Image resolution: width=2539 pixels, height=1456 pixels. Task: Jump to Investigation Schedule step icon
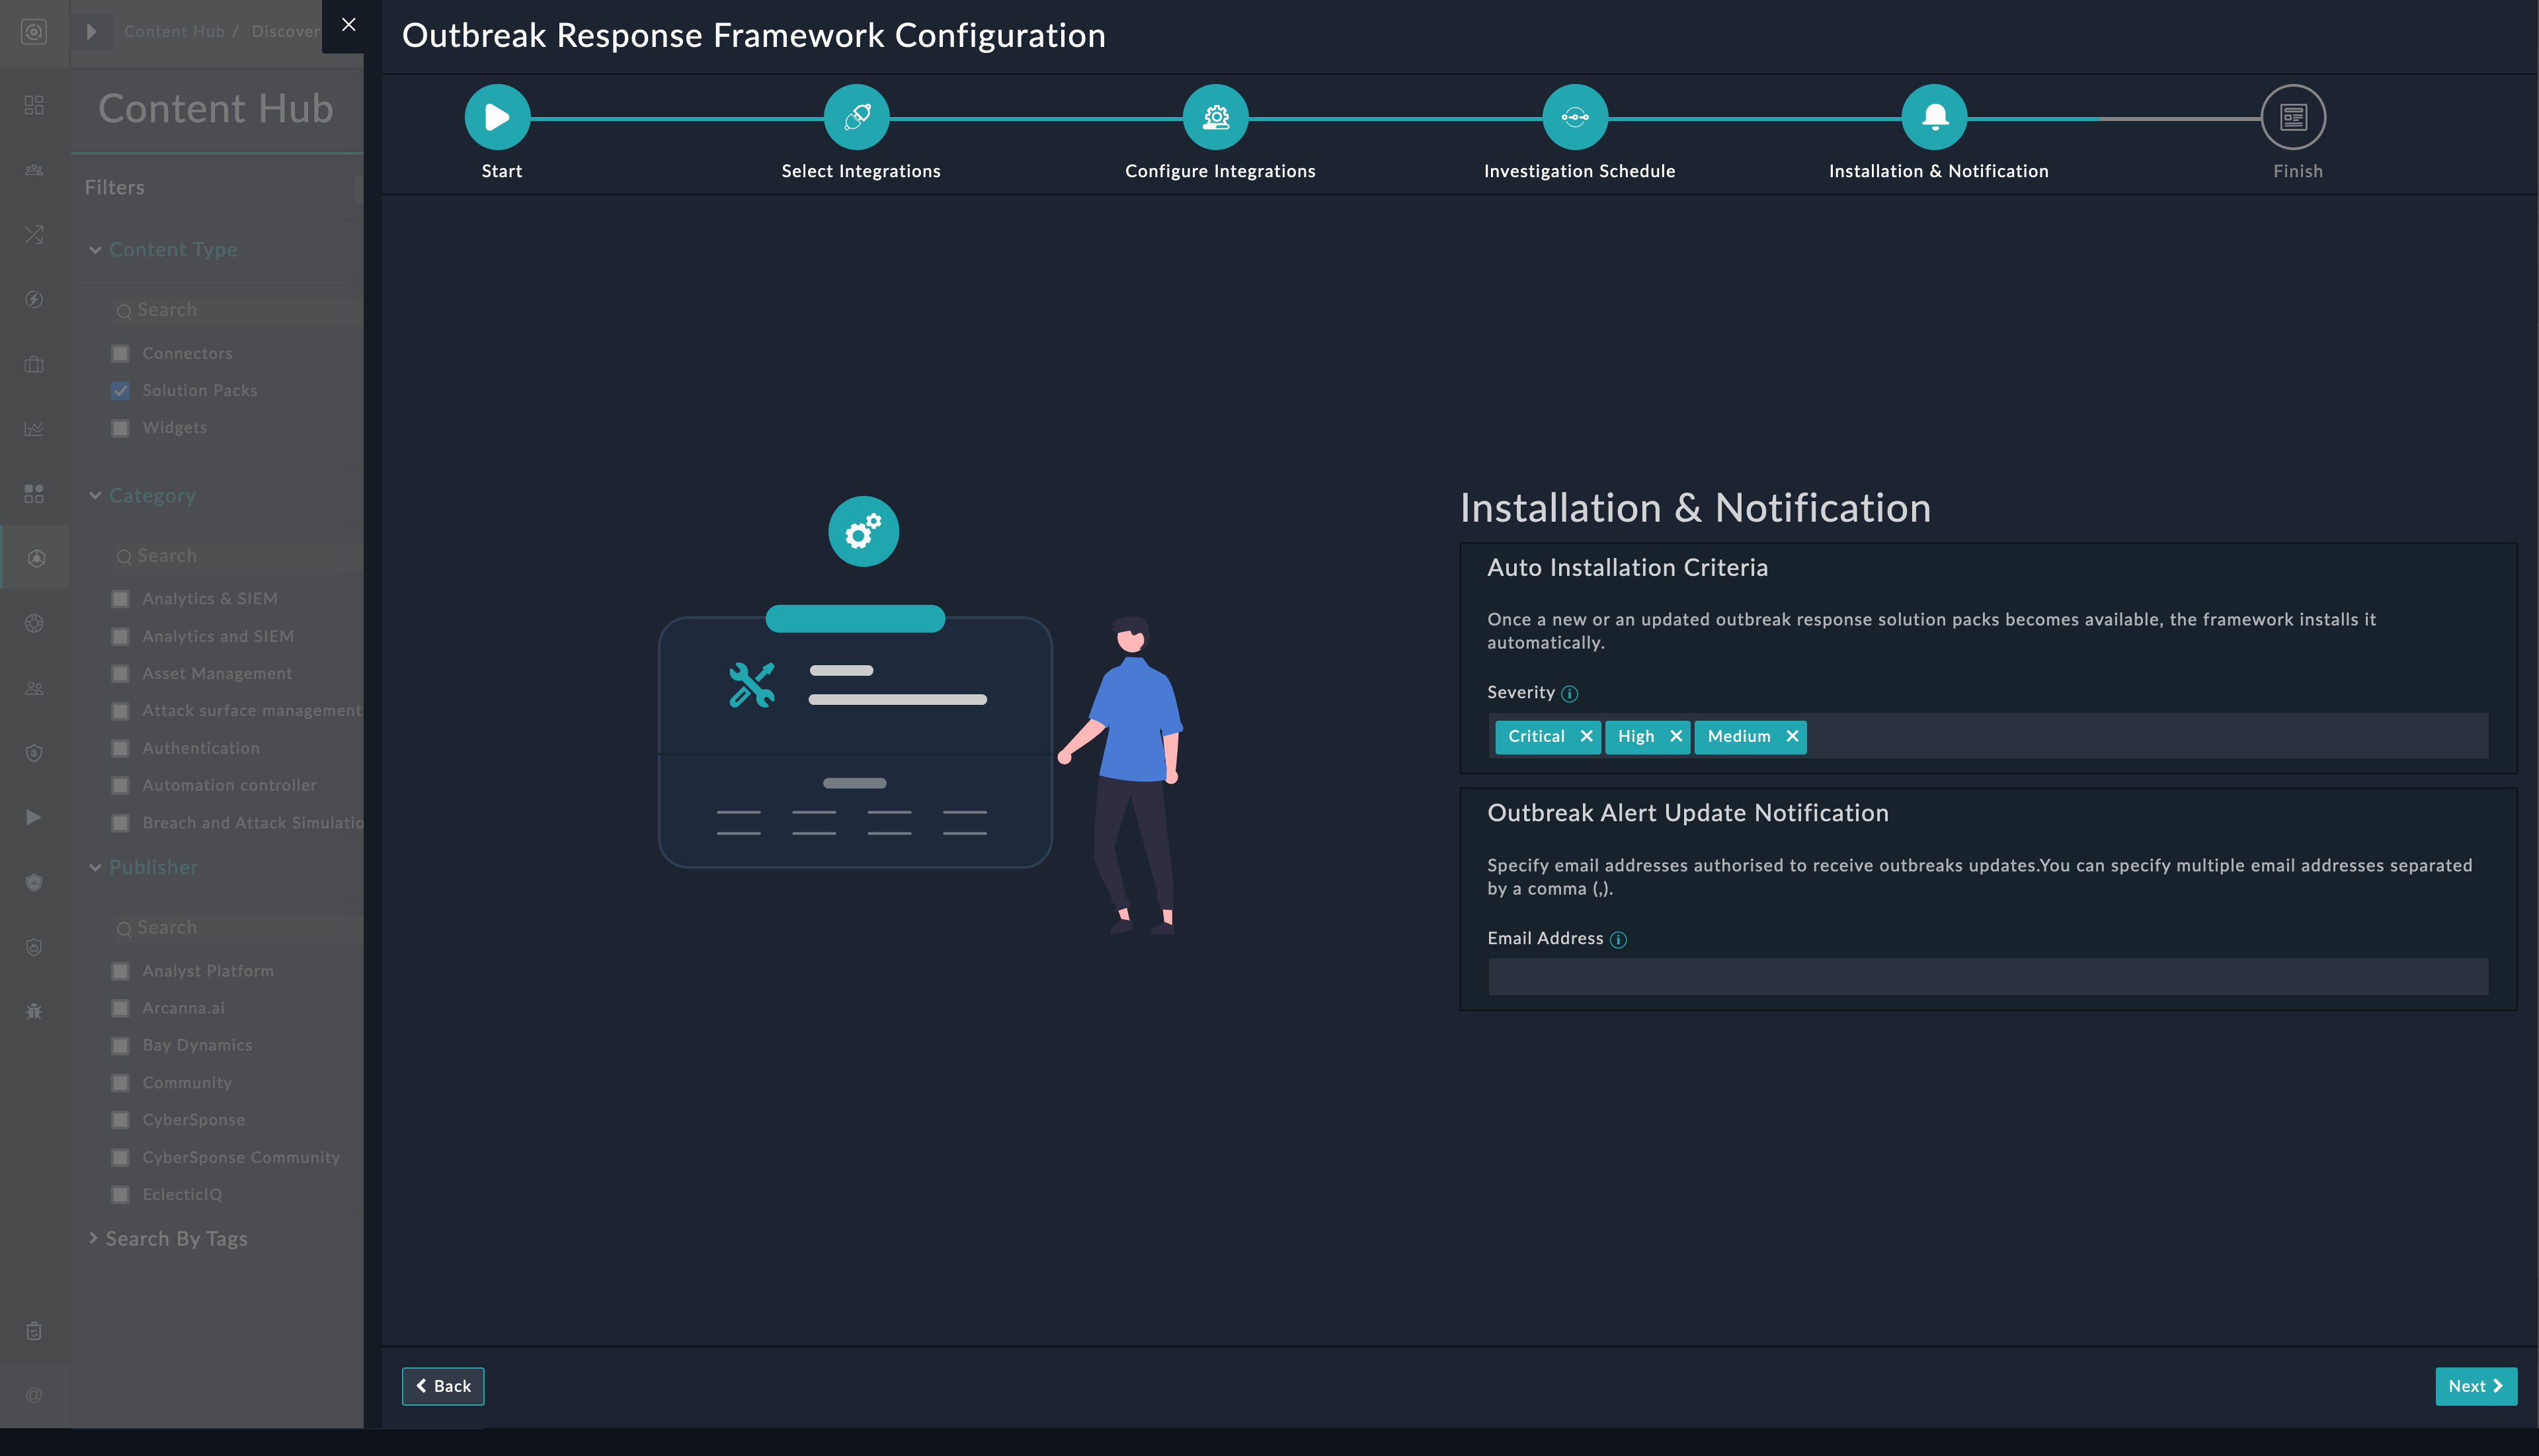[x=1575, y=117]
